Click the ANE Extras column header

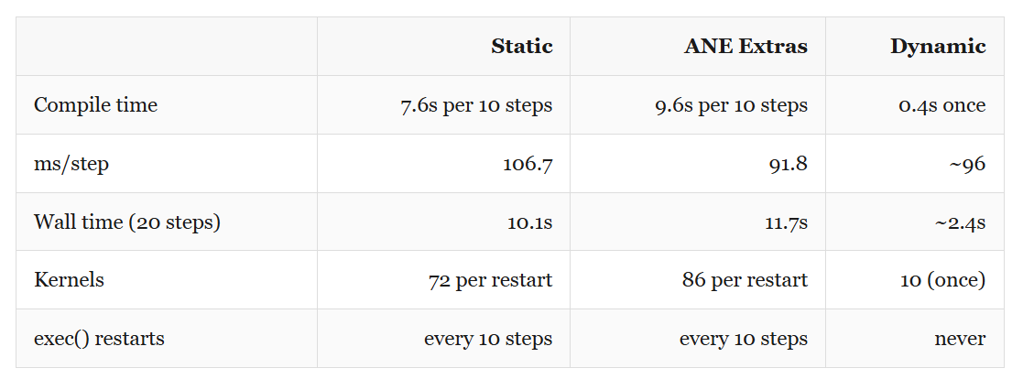[745, 47]
